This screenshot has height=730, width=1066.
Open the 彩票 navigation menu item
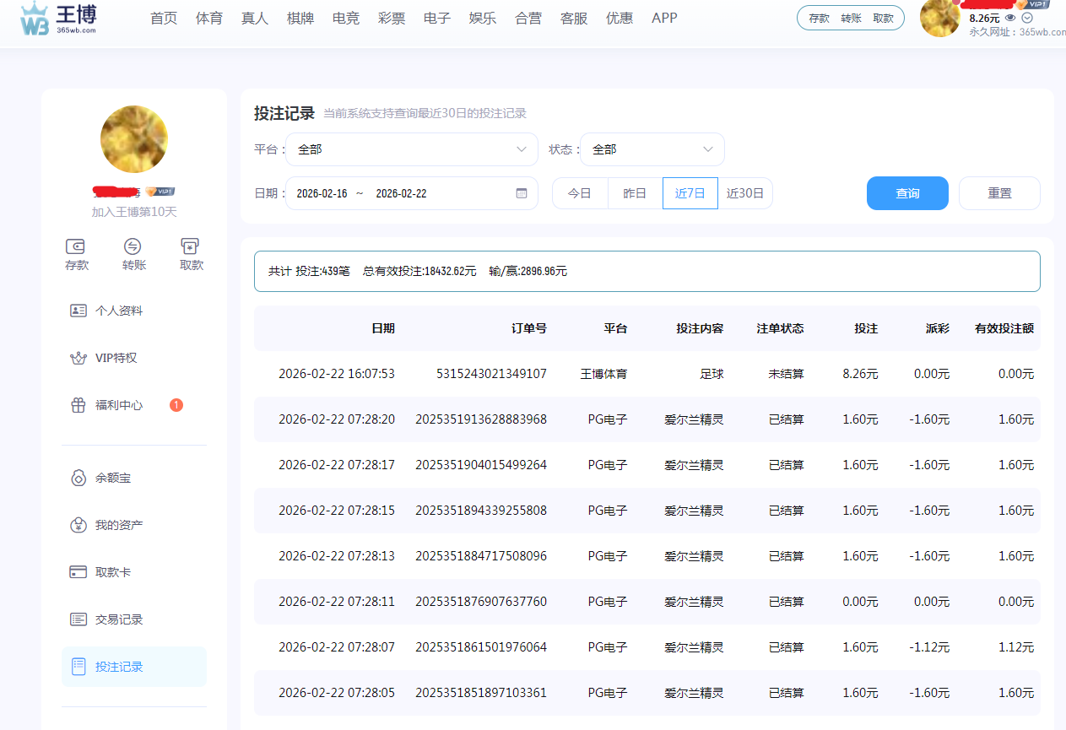(x=392, y=18)
